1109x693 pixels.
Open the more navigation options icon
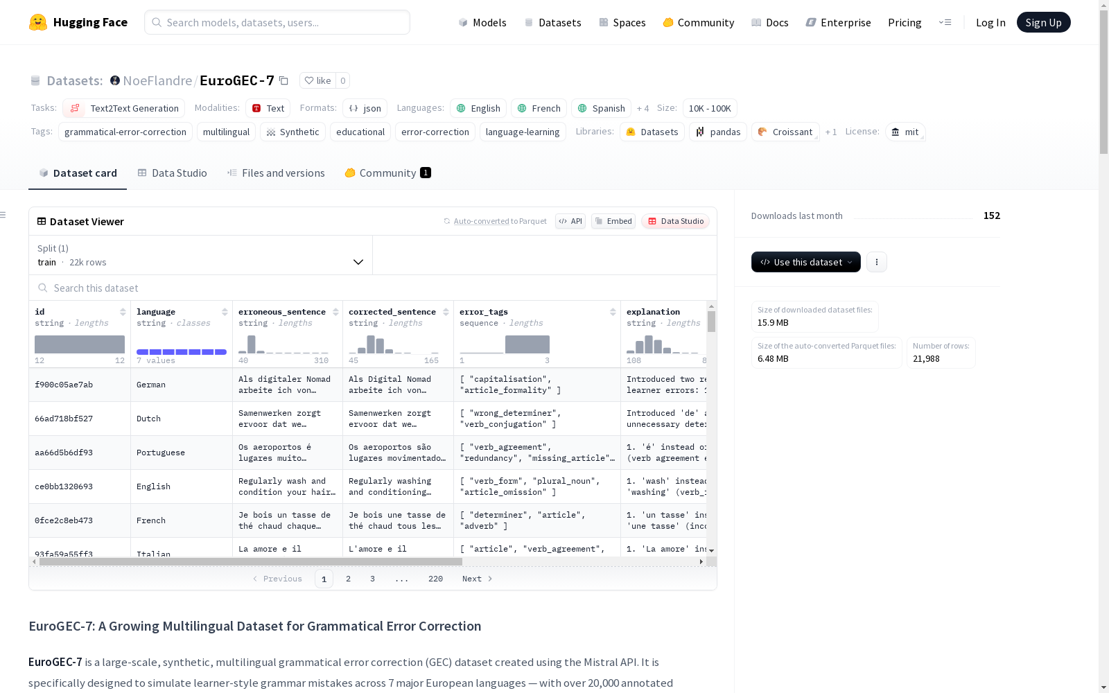[945, 22]
